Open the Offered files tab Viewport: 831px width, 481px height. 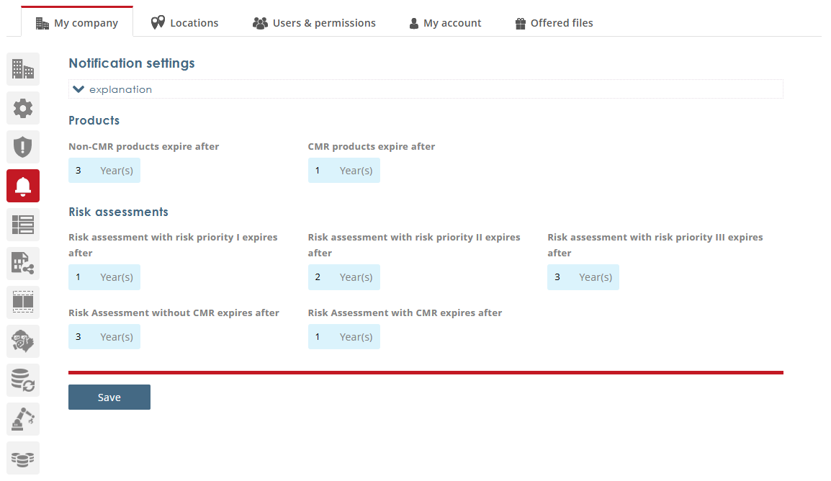coord(554,23)
